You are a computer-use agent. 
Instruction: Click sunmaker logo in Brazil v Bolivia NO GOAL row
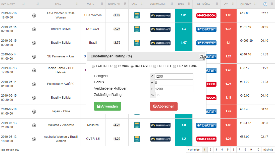pyautogui.click(x=160, y=29)
